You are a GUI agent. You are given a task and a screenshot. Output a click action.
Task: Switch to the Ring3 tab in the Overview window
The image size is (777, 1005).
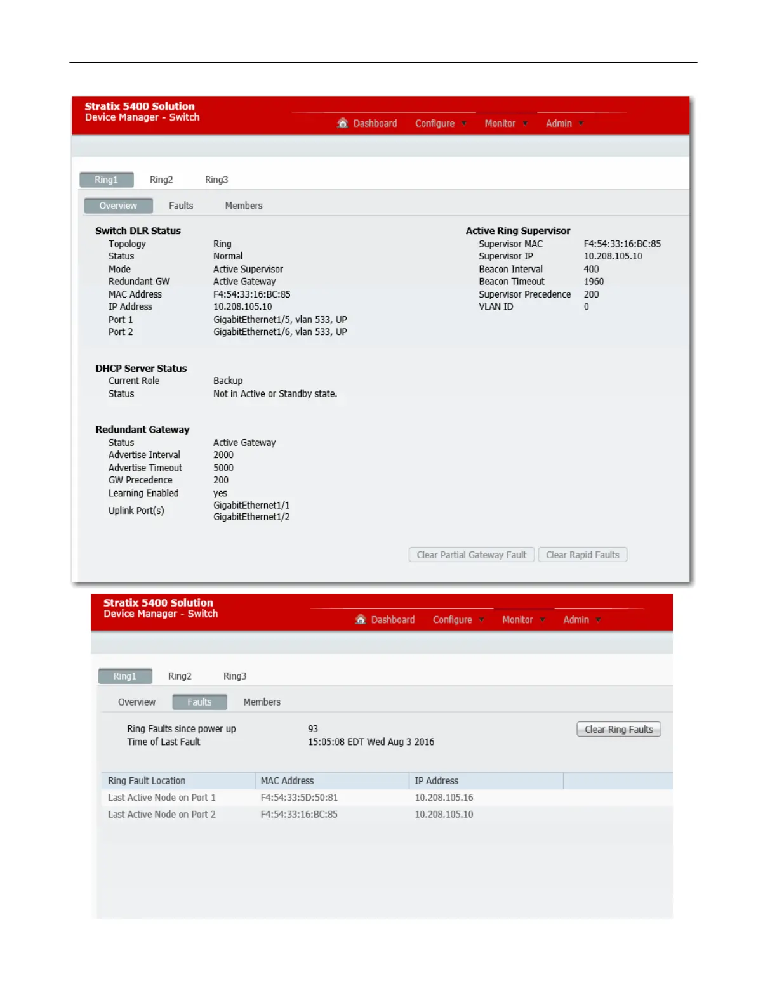(216, 180)
